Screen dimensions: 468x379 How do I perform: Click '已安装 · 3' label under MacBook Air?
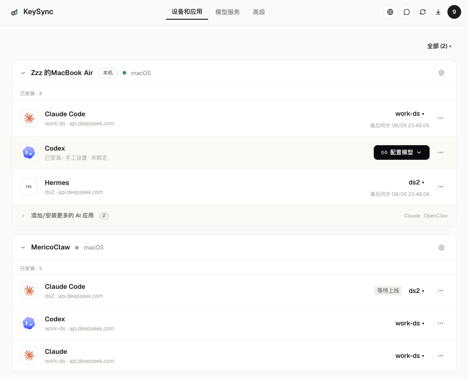tap(31, 94)
